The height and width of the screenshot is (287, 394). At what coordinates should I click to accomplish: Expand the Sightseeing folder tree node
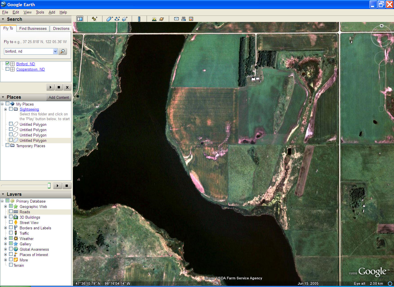pos(5,109)
